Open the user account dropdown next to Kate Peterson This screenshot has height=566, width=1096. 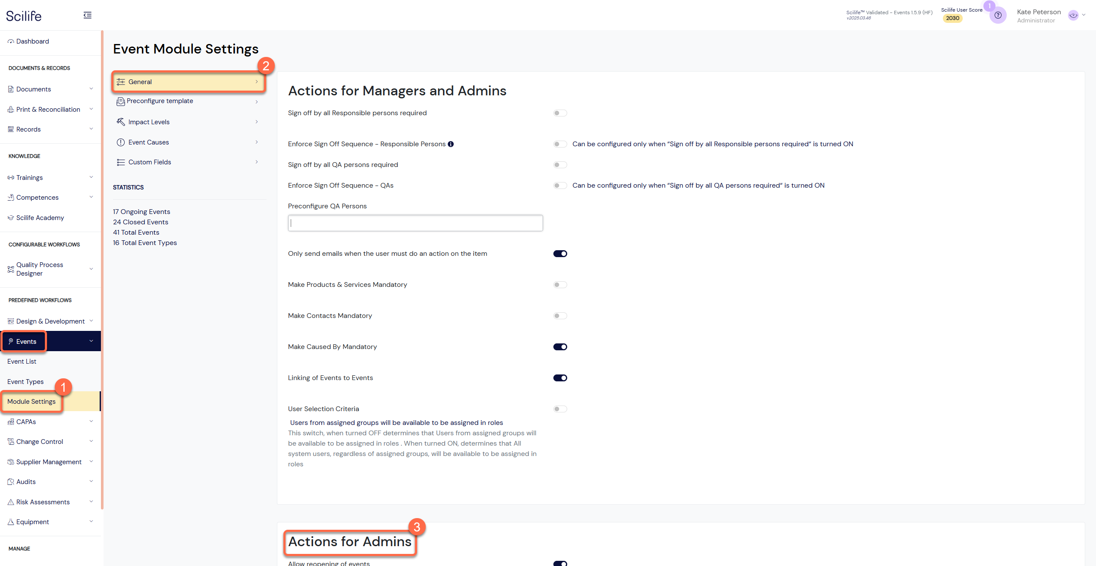click(x=1085, y=15)
